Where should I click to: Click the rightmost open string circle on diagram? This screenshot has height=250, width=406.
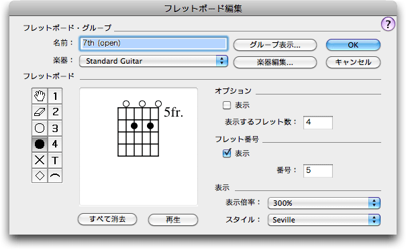[158, 104]
